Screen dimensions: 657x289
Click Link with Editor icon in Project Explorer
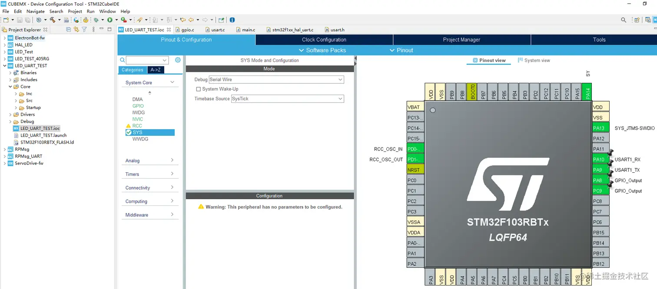[76, 30]
